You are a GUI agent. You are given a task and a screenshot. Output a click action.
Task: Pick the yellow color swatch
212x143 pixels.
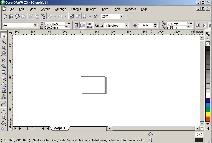pos(208,114)
